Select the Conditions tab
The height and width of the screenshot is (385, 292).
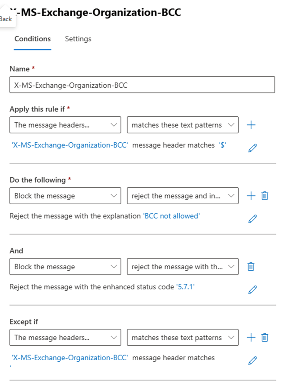(32, 39)
